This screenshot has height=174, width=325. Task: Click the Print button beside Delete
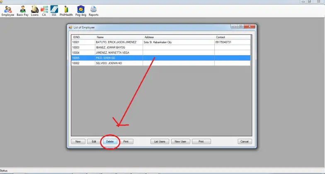pyautogui.click(x=126, y=142)
